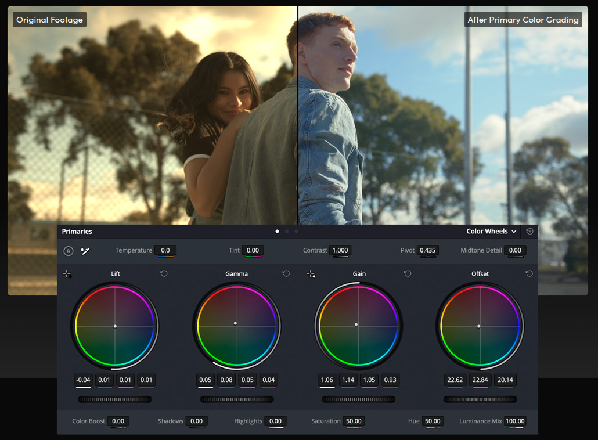
Task: Reset the Gamma color wheel
Action: (x=286, y=273)
